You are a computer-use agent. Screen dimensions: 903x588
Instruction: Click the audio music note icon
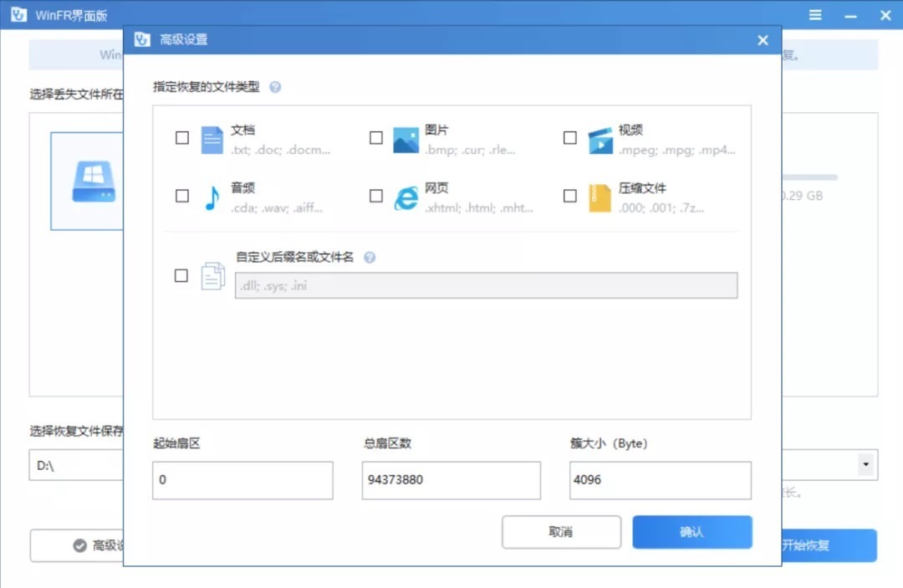tap(212, 197)
